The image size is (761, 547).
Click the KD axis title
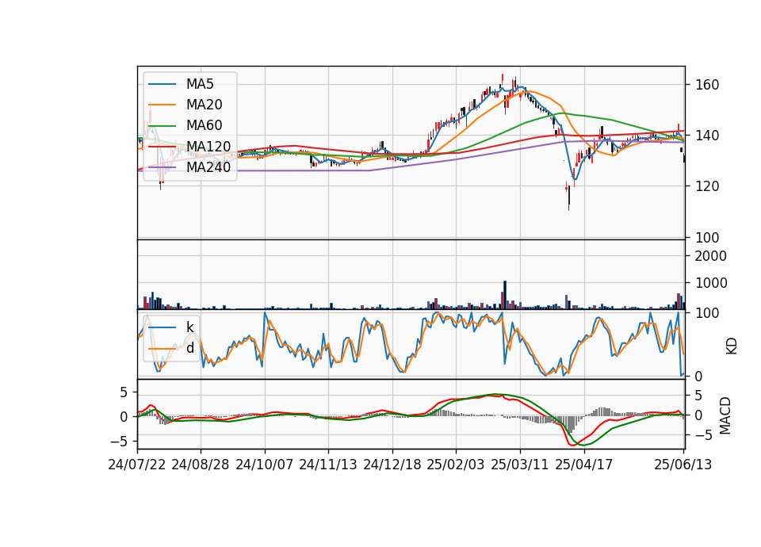732,346
